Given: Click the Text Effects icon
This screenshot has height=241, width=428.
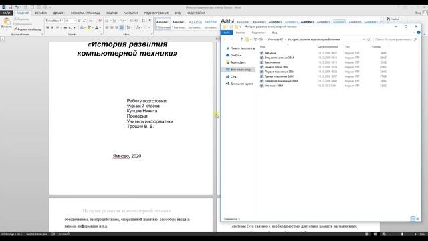Looking at the screenshot, I should point(82,27).
